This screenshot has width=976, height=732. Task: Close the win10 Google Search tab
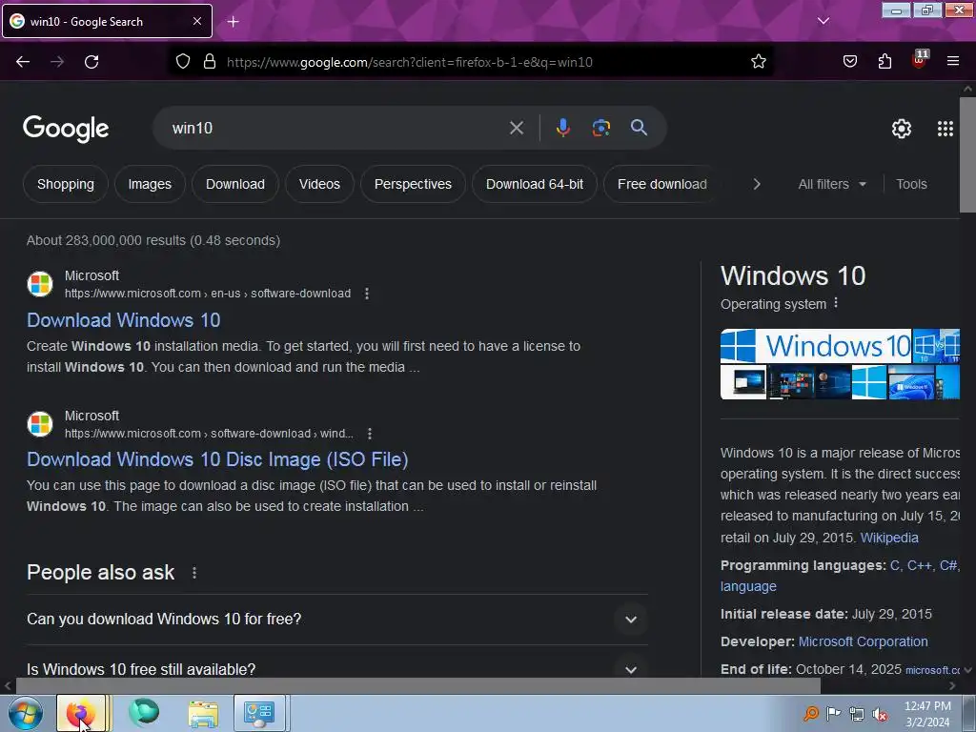pos(197,21)
